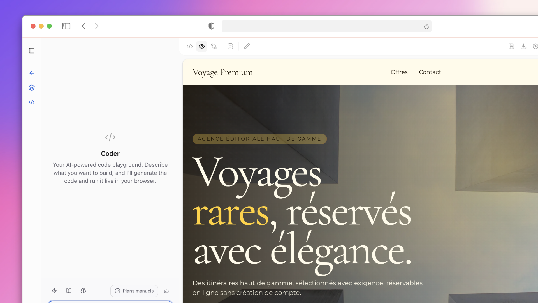
Task: Download the project with the download icon
Action: (x=523, y=46)
